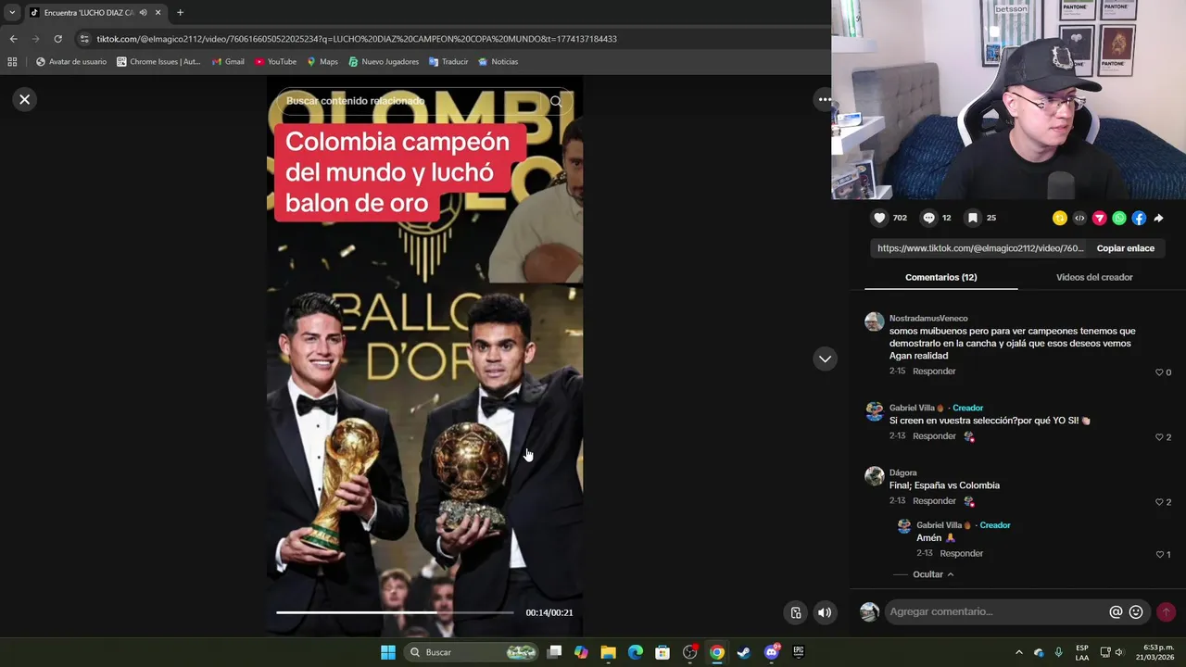The height and width of the screenshot is (667, 1186).
Task: Open the Gmail bookmark
Action: point(228,62)
